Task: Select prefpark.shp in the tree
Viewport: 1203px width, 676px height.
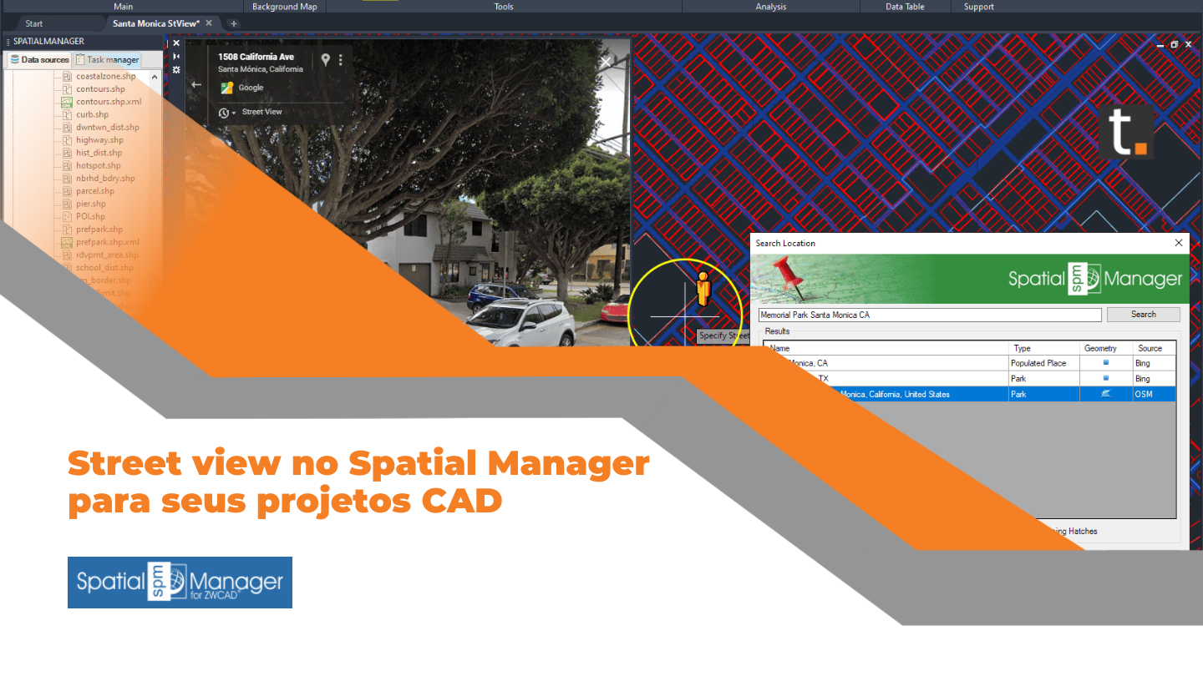Action: (99, 229)
